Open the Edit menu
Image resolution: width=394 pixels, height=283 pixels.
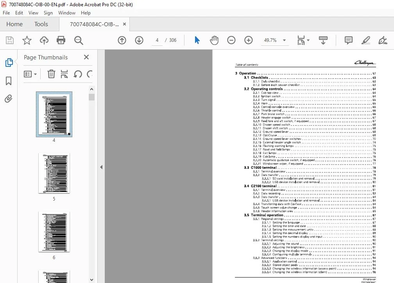click(19, 13)
